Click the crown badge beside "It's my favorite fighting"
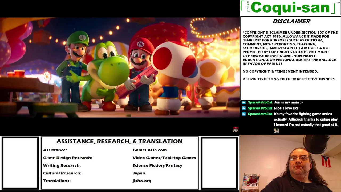Image resolution: width=341 pixels, height=192 pixels. click(244, 114)
